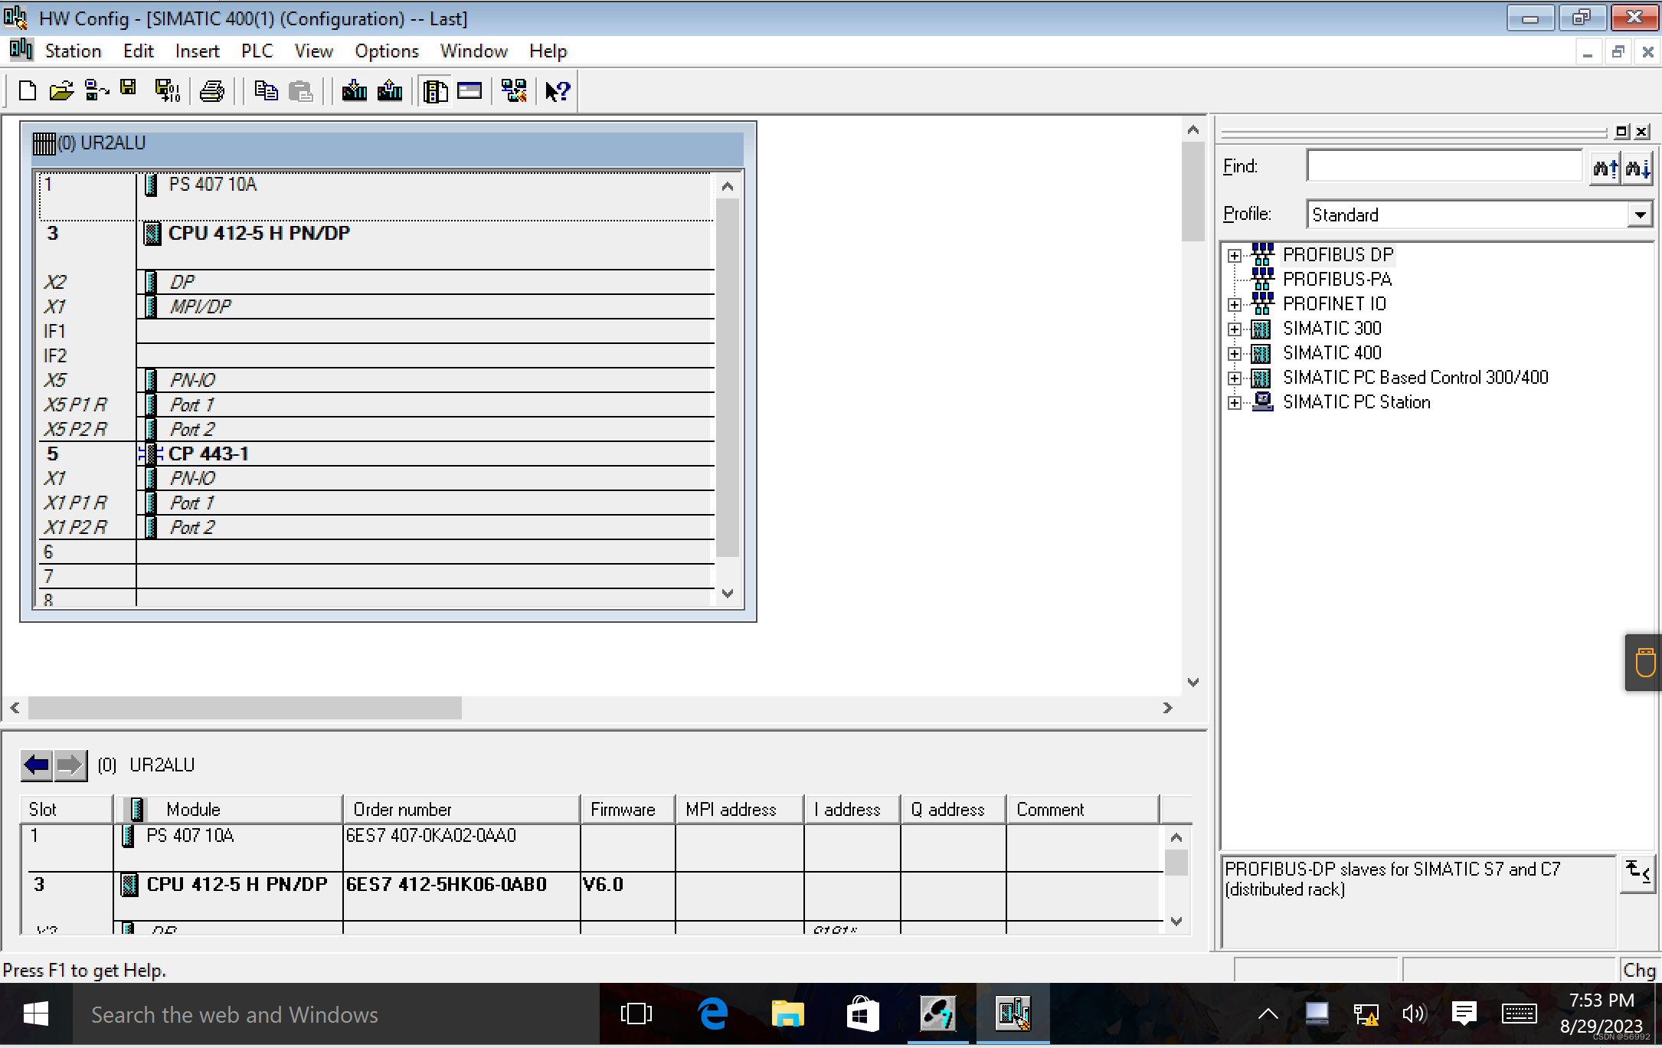The image size is (1662, 1048).
Task: Click the Open ONLINE station icon
Action: tap(97, 91)
